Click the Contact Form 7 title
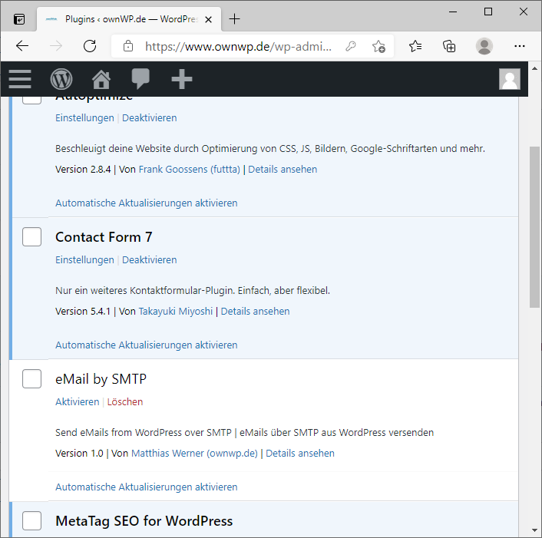The height and width of the screenshot is (538, 542). pos(104,237)
